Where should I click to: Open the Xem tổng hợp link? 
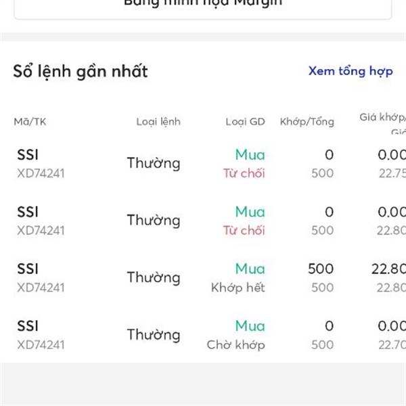coord(351,71)
